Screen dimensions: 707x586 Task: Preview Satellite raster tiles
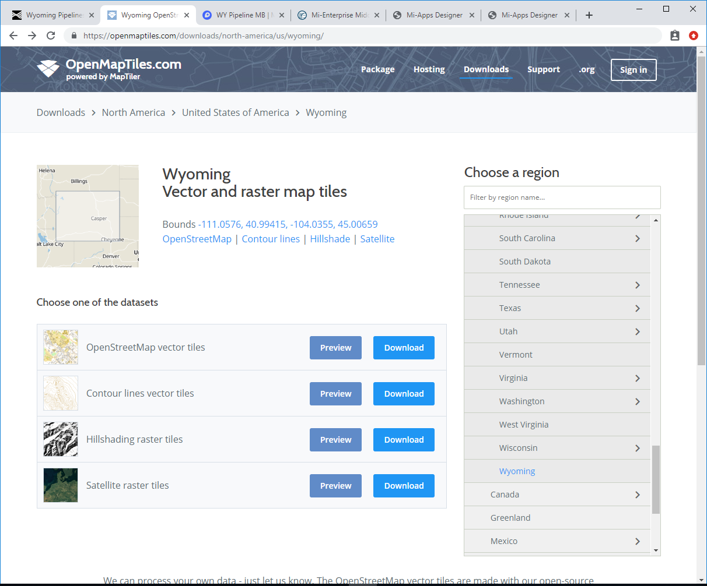click(x=336, y=486)
